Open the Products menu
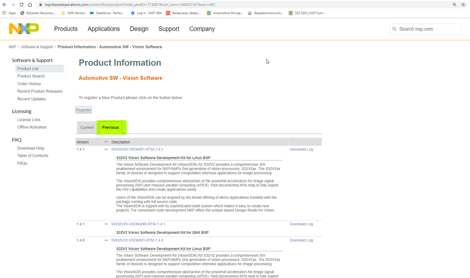The image size is (470, 278). point(66,29)
